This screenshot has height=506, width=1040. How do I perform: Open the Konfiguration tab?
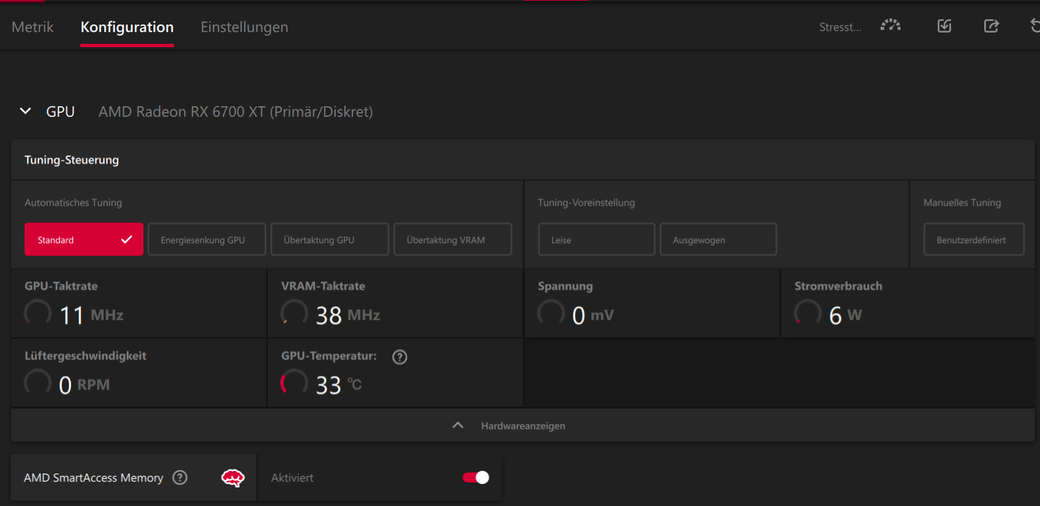127,27
